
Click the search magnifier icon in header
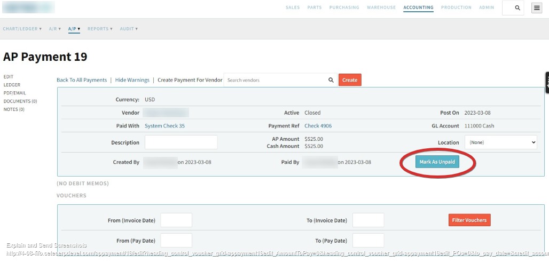tap(517, 8)
